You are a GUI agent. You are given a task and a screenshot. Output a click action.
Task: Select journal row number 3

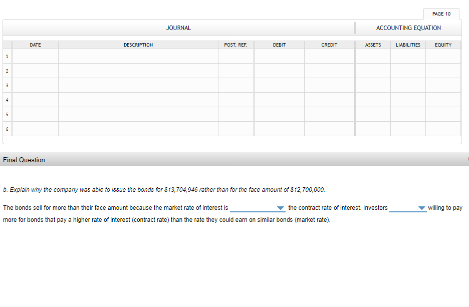pos(7,85)
